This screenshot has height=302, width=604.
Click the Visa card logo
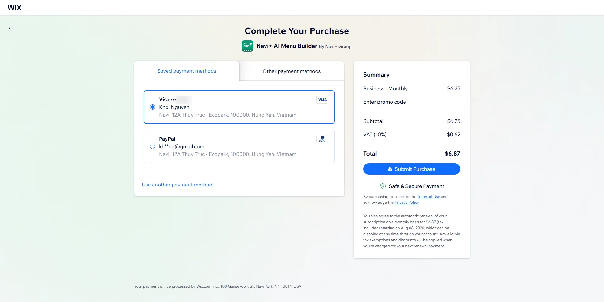pos(322,100)
